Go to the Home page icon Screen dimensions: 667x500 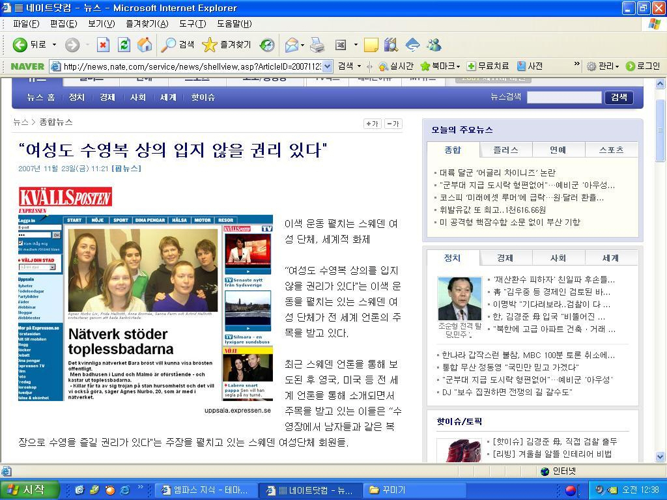(145, 44)
